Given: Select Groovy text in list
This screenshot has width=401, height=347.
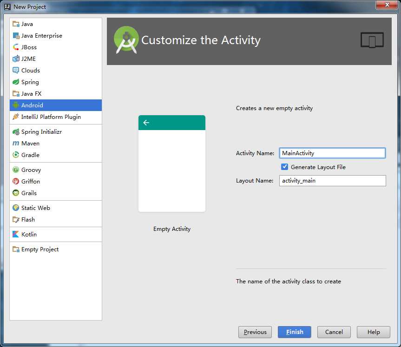Looking at the screenshot, I should click(x=31, y=170).
